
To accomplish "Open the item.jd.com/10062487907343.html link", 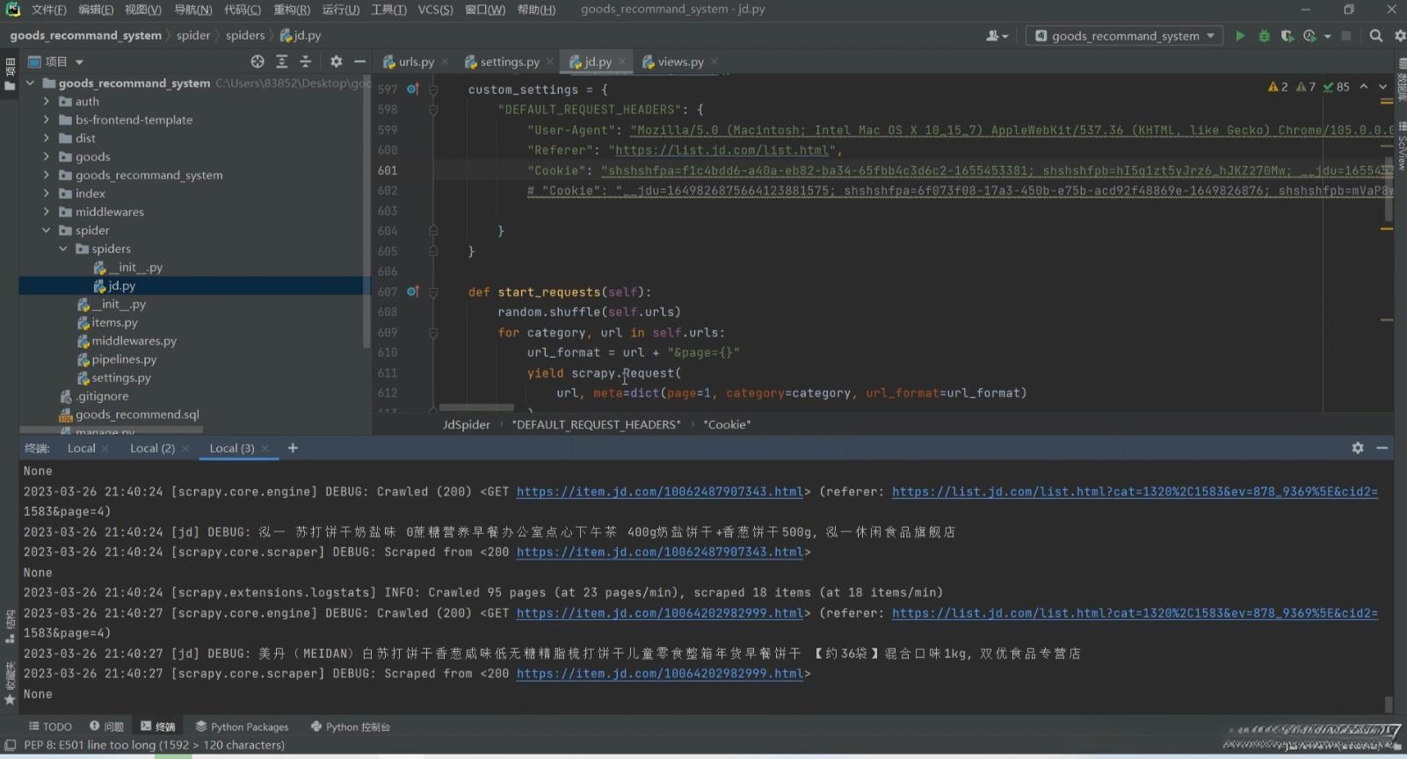I will [659, 492].
